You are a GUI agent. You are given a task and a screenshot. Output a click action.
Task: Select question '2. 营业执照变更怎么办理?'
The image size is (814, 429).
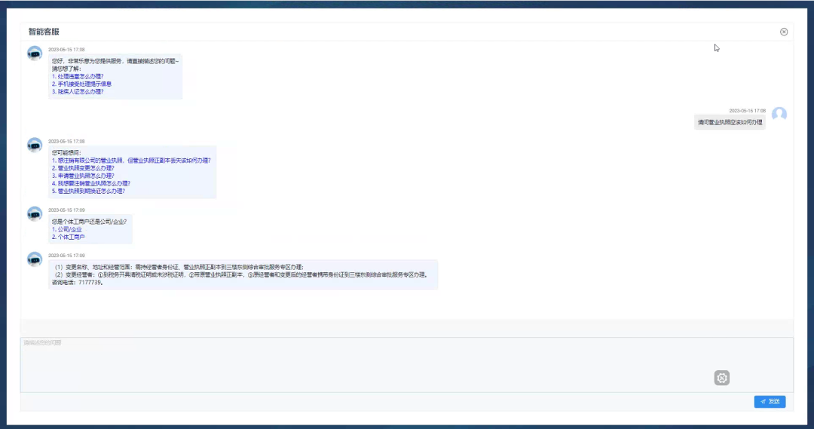[x=83, y=168]
